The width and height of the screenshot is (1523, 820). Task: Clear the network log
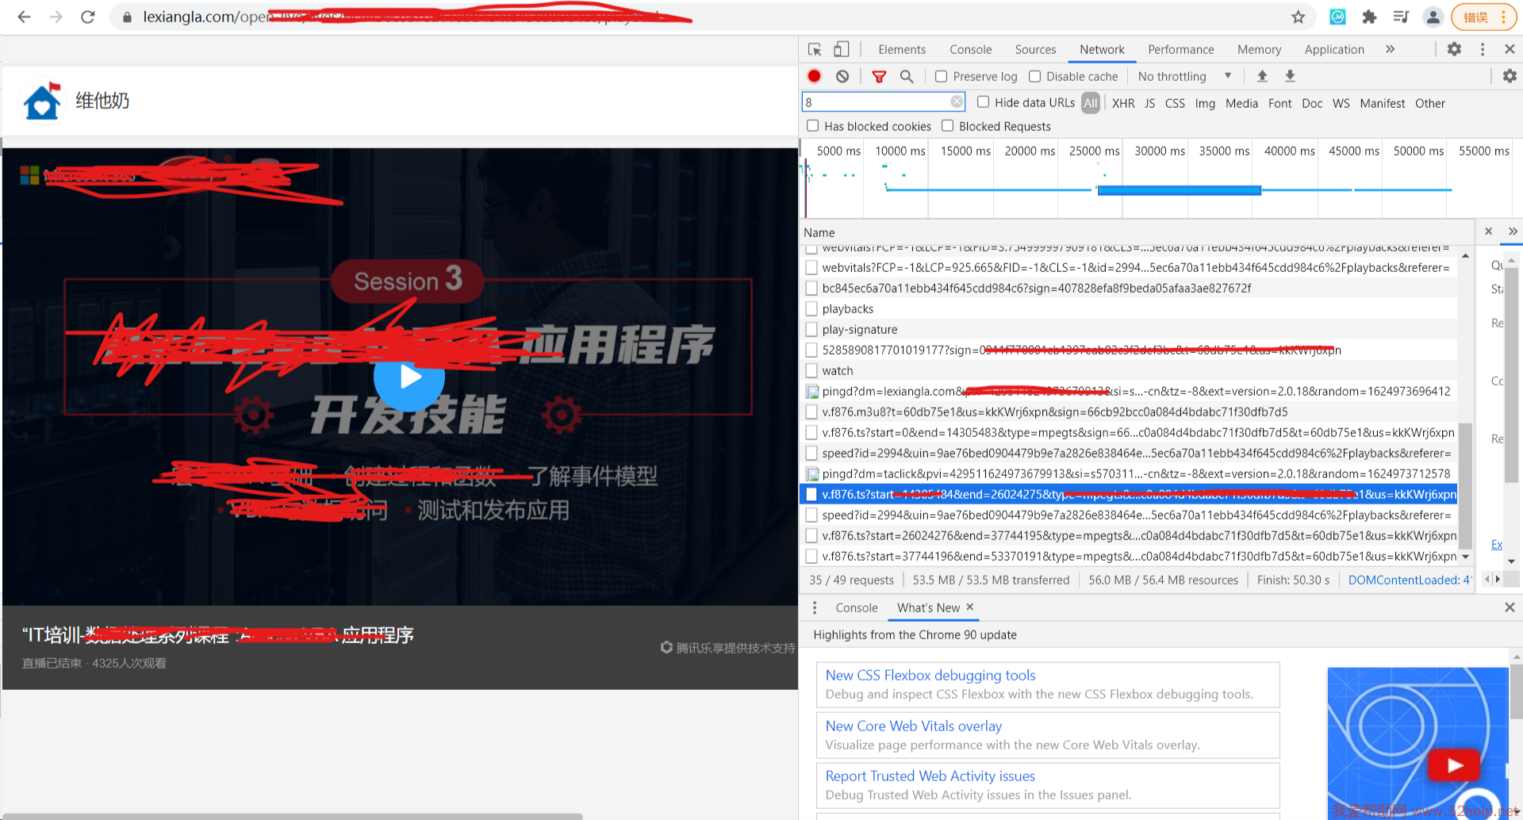click(x=842, y=76)
